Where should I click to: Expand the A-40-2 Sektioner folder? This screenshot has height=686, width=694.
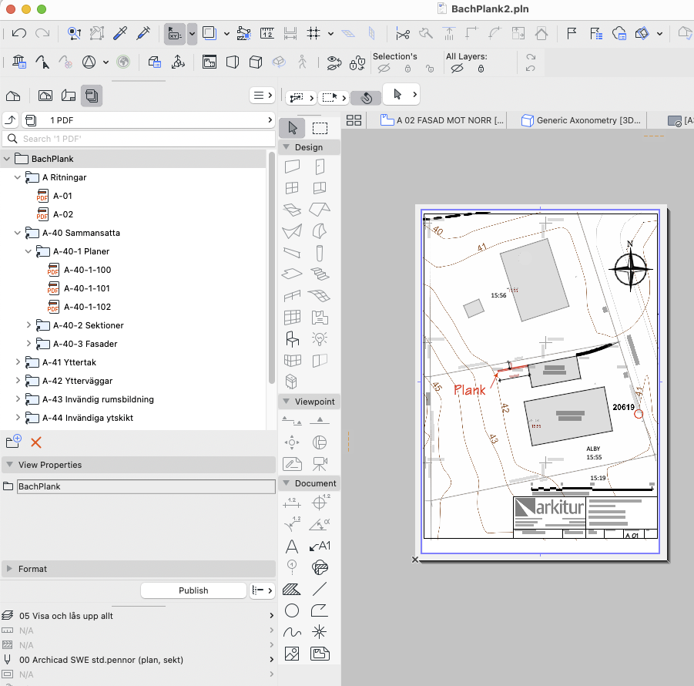[29, 325]
